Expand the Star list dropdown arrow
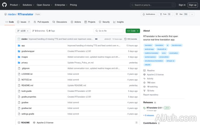The image size is (200, 125). point(193,14)
